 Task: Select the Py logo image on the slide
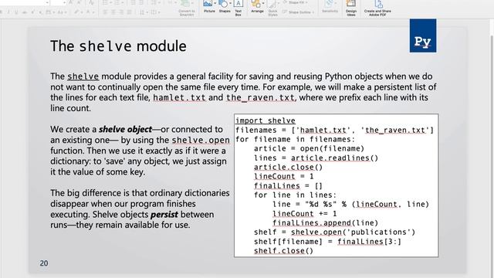(423, 36)
